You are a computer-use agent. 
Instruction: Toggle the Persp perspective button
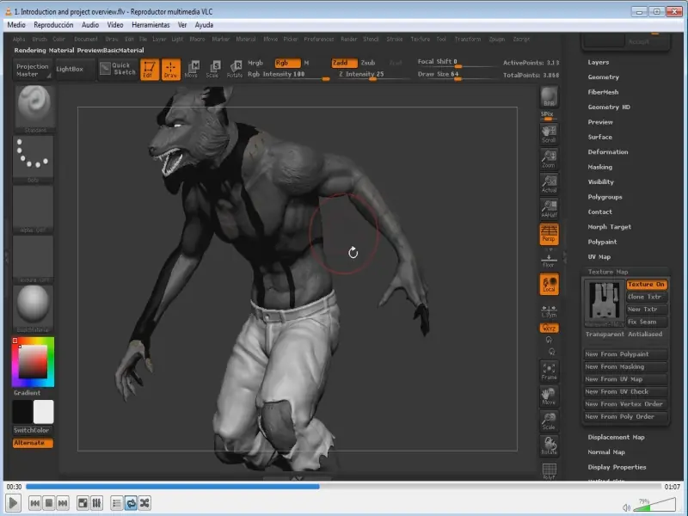[549, 234]
